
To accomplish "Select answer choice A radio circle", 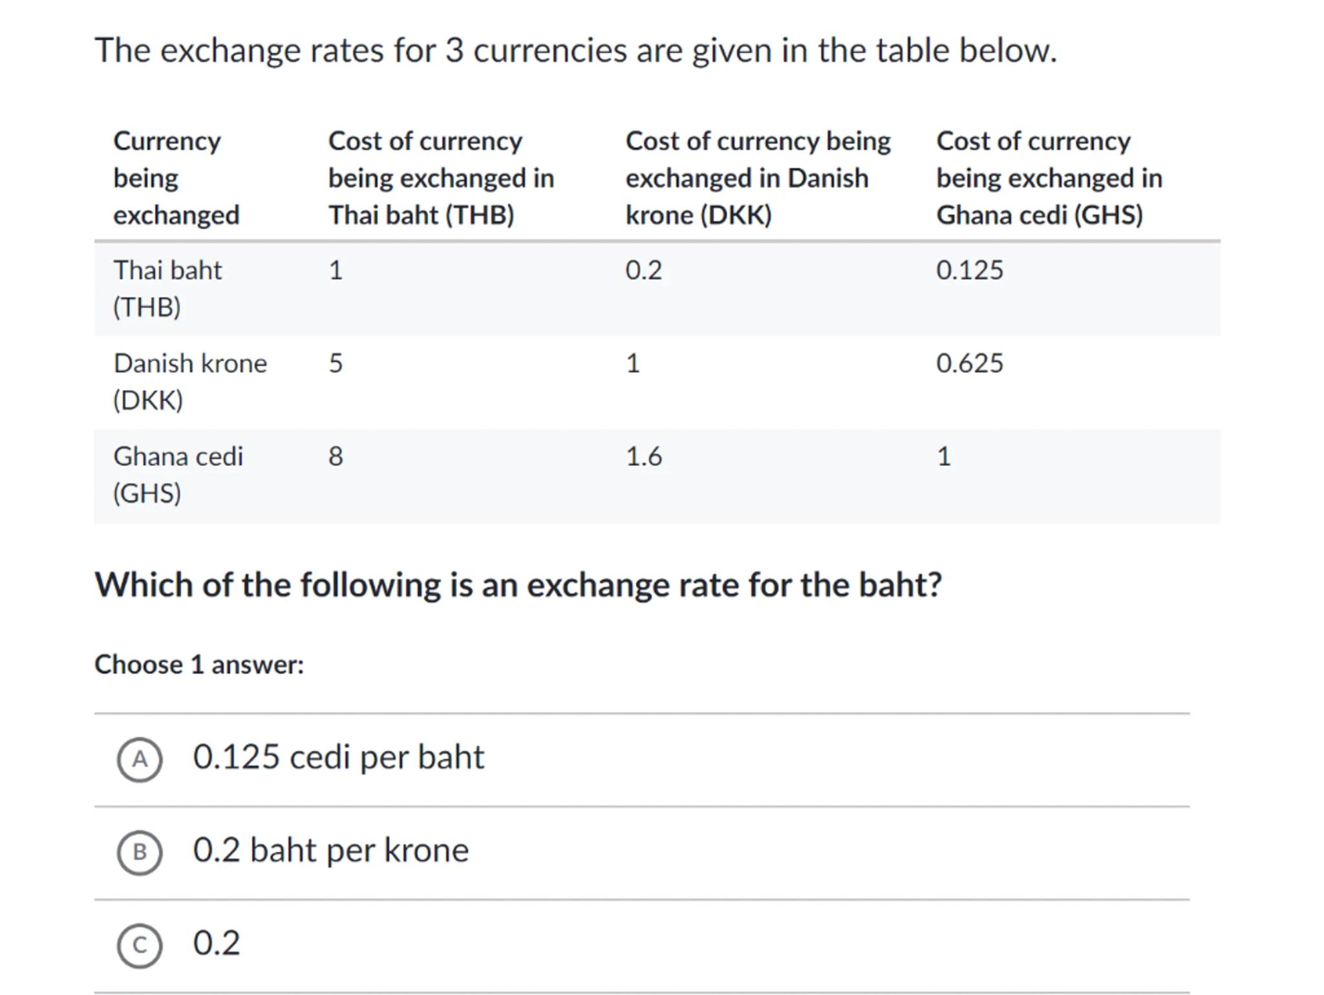I will (x=140, y=759).
